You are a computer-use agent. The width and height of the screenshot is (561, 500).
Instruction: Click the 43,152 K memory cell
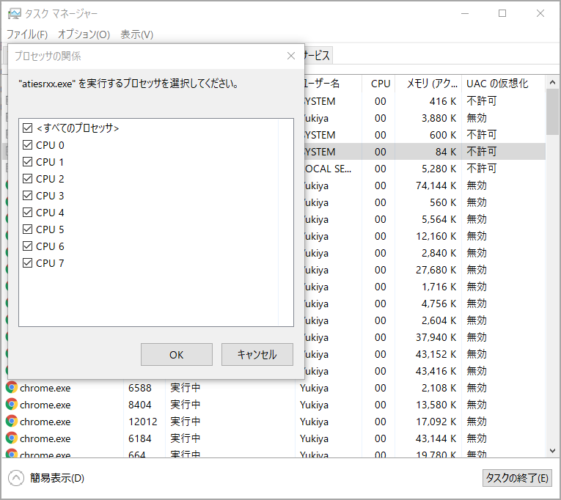pos(436,354)
